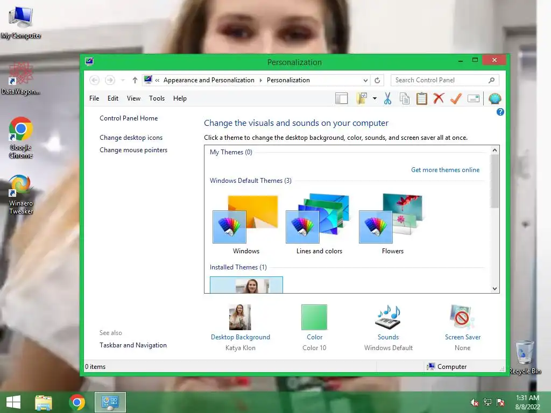551x413 pixels.
Task: Click the red X Delete icon
Action: [x=439, y=98]
